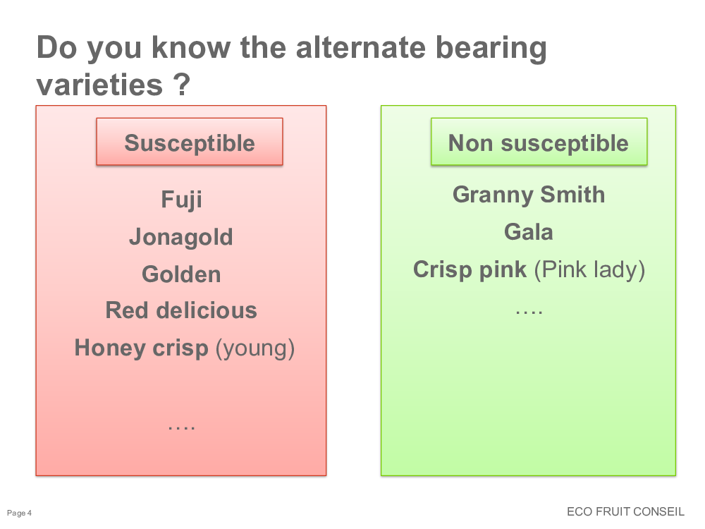705x529 pixels.
Task: Click the slide title about alternate bearing varieties
Action: tap(291, 66)
